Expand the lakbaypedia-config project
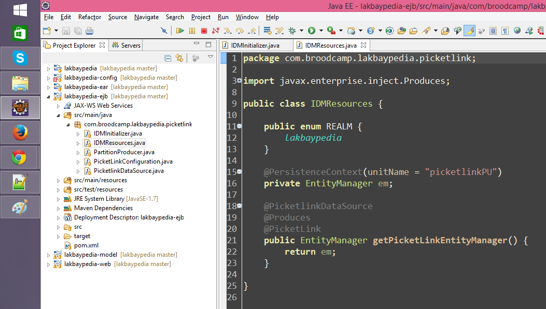Screen dimensions: 546x309 48,78
